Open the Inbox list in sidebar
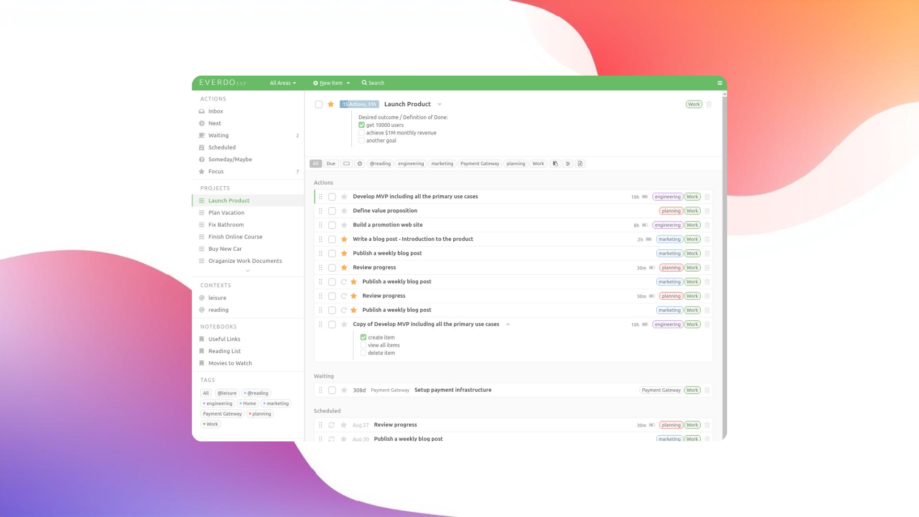Viewport: 919px width, 517px height. (x=215, y=111)
